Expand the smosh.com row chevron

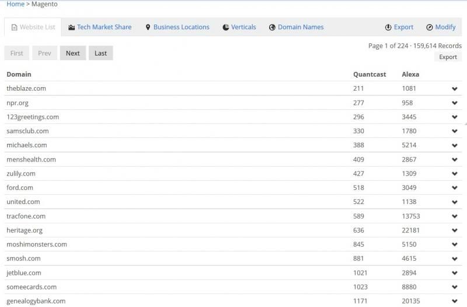coord(455,258)
